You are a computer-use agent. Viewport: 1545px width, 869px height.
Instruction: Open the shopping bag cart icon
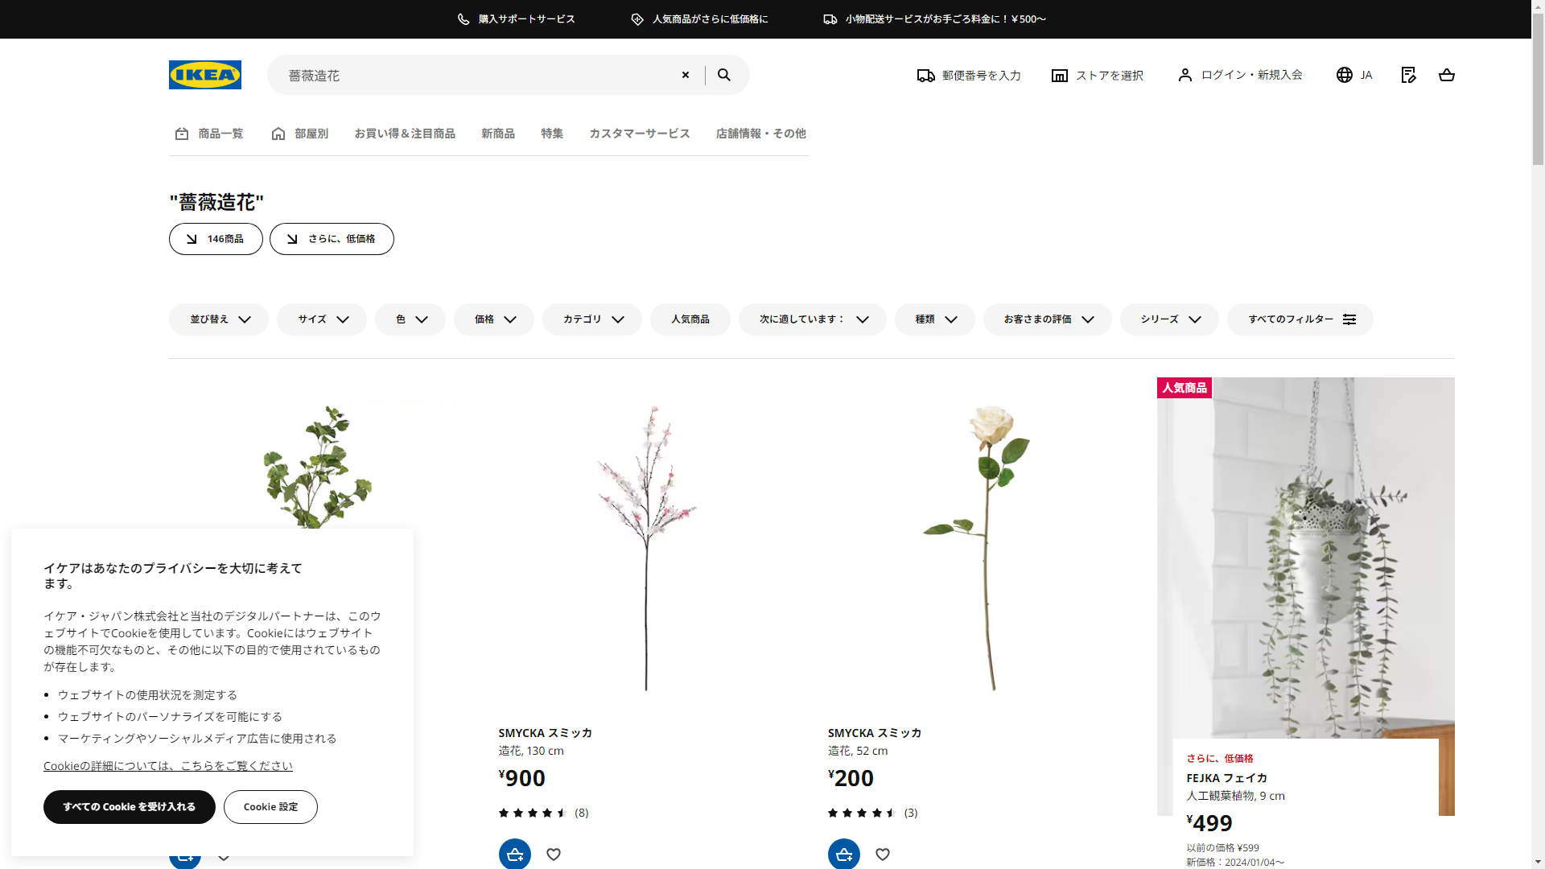tap(1446, 75)
